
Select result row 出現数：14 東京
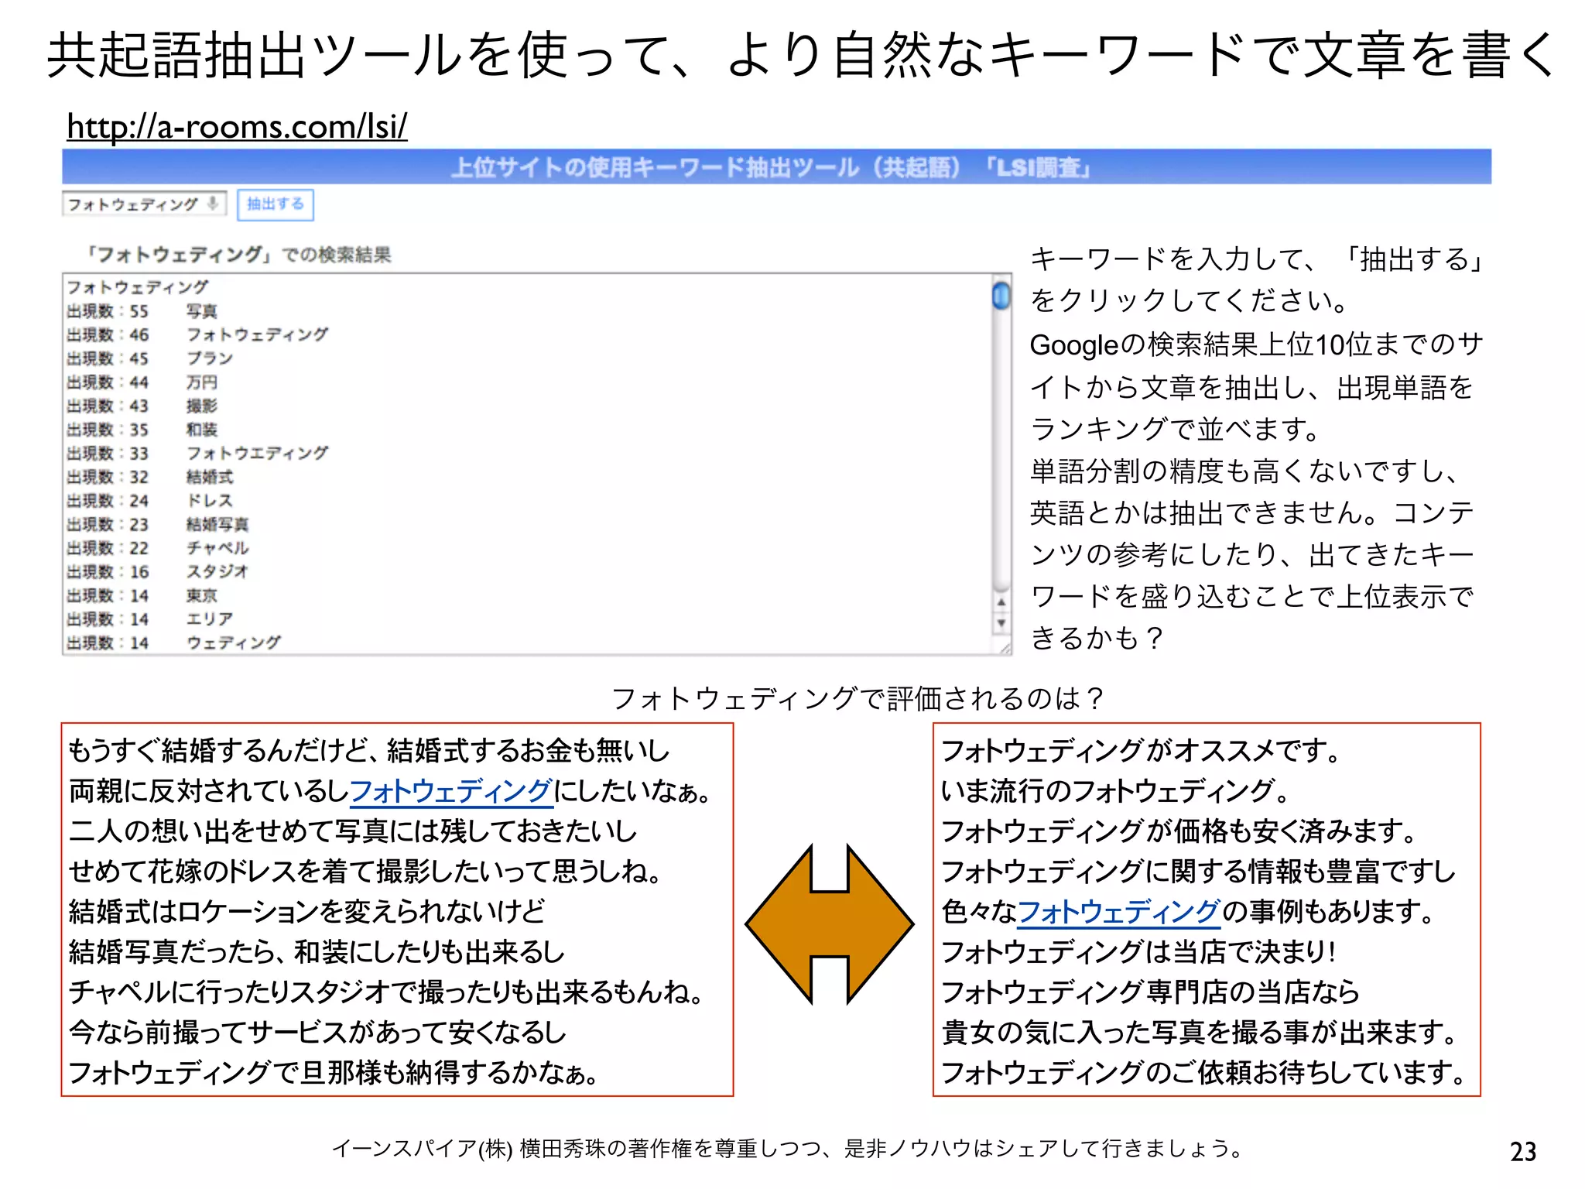pyautogui.click(x=142, y=596)
